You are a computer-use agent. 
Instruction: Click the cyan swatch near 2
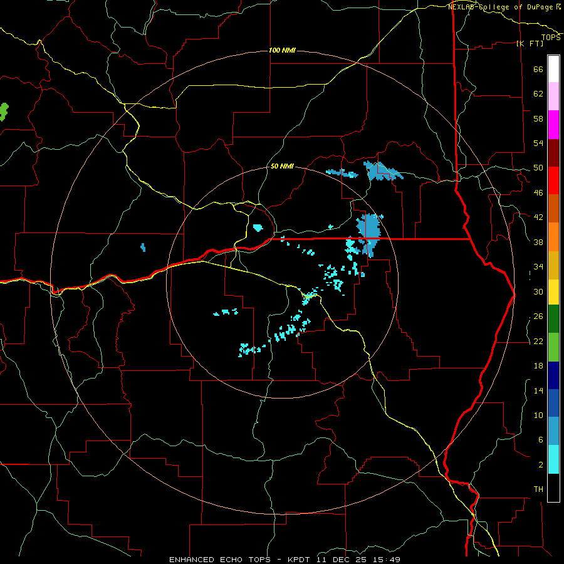(x=553, y=459)
